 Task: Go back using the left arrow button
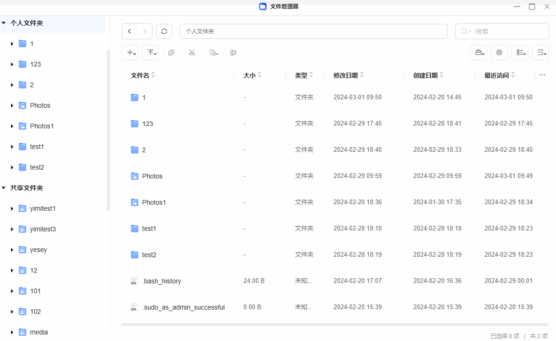point(129,31)
